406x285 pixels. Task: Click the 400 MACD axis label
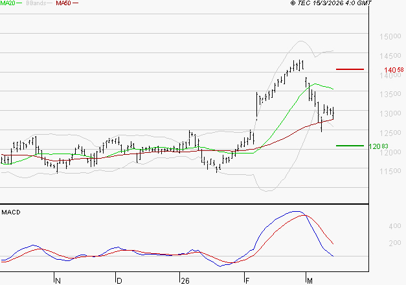pos(395,226)
